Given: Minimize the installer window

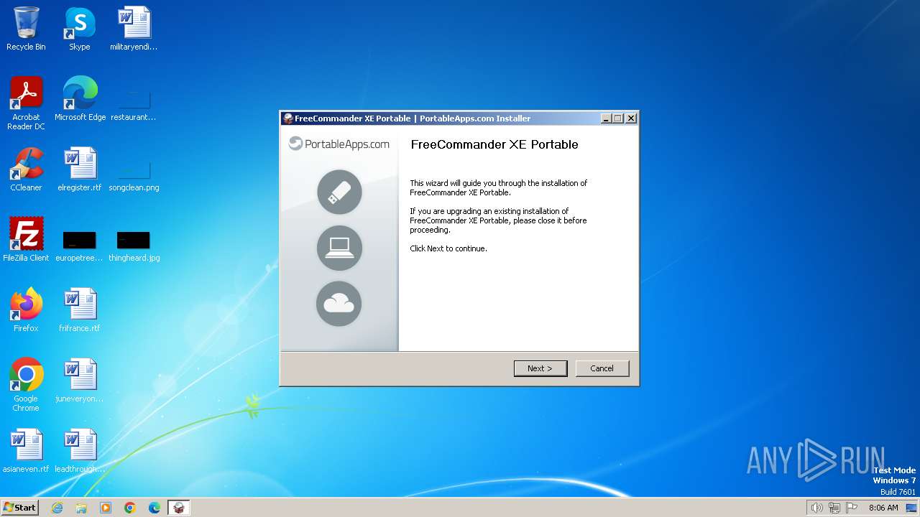Looking at the screenshot, I should 605,118.
